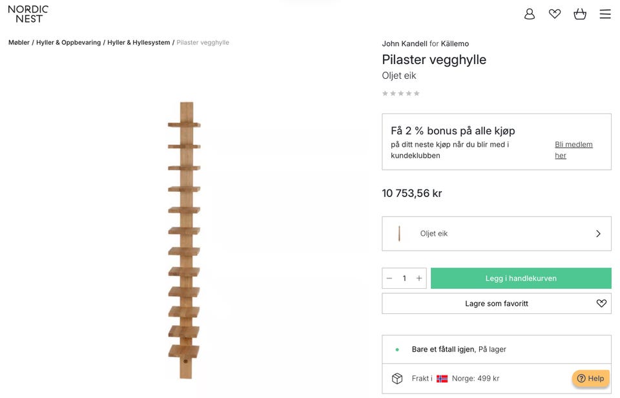Open Hyller & Hyllesystem breadcrumb
Viewport: 620px width, 398px height.
tap(139, 43)
